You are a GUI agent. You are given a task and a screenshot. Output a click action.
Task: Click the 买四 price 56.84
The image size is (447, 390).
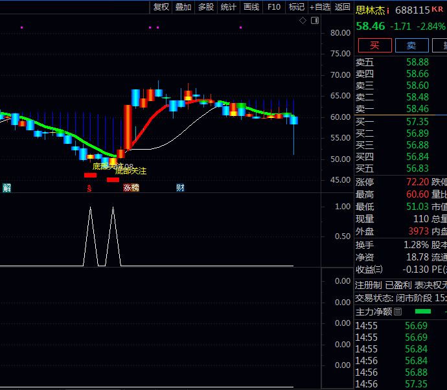[x=417, y=157]
